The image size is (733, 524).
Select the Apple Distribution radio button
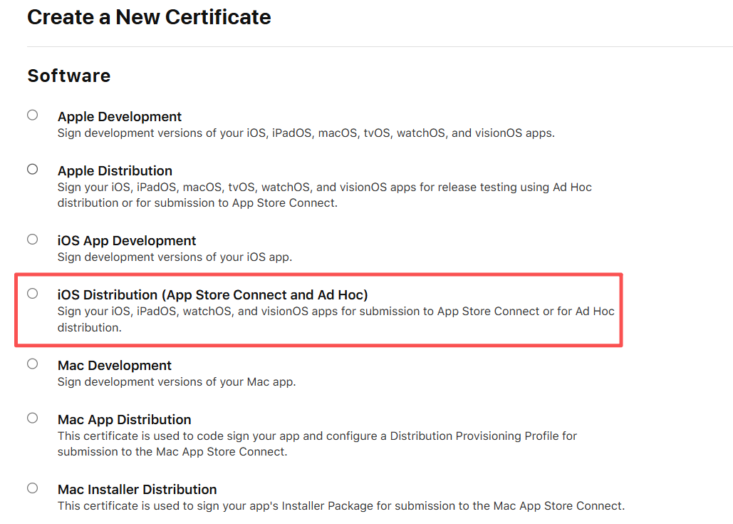[33, 169]
